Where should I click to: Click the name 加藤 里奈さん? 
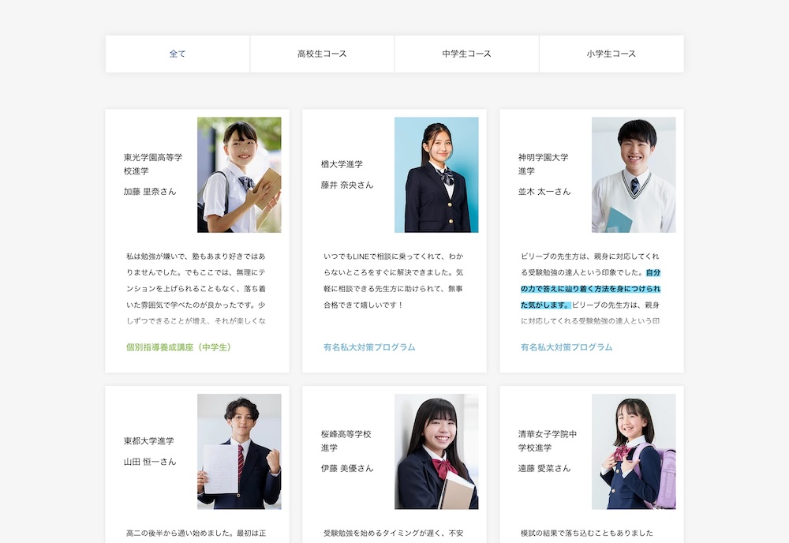click(x=150, y=192)
